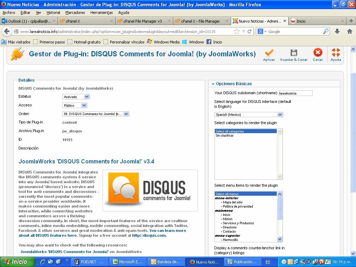
Task: Open history dropdown arrow in address bar
Action: (x=243, y=31)
